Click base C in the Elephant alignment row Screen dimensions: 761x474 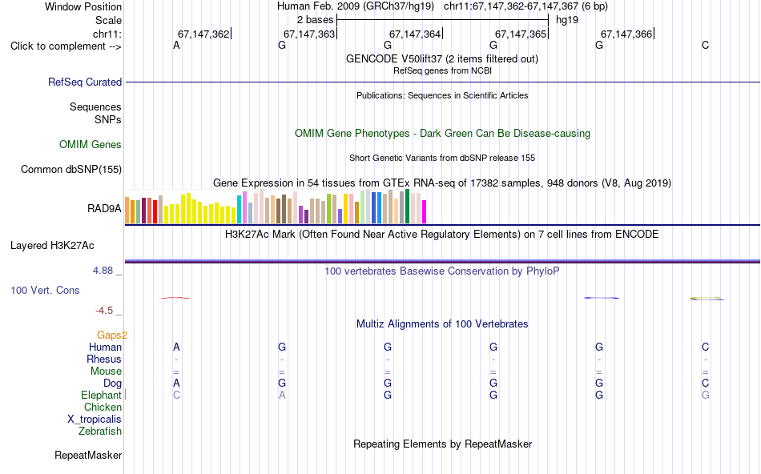click(x=176, y=395)
